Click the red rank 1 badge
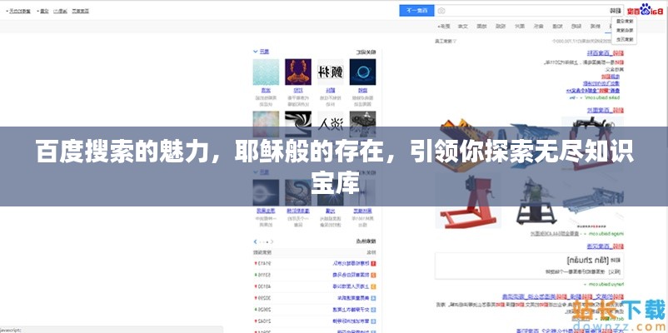668x333 pixels. 373,264
